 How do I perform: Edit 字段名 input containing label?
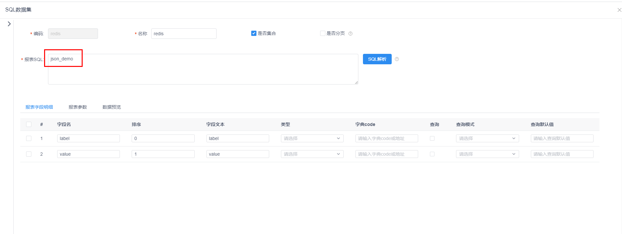(x=89, y=138)
